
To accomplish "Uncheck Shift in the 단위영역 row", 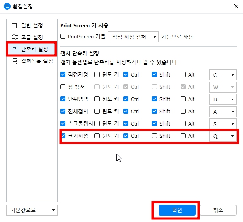I will (154, 99).
